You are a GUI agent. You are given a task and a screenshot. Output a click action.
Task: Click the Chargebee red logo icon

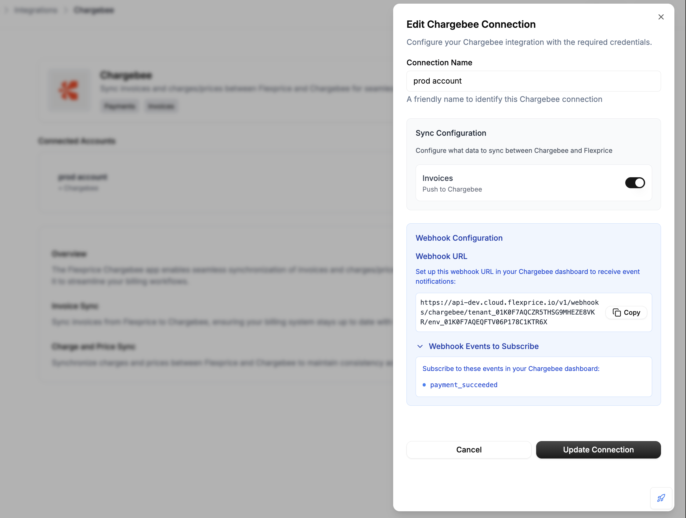[x=69, y=90]
